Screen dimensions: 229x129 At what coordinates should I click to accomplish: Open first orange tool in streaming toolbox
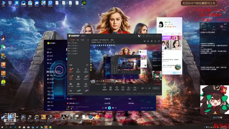[71, 70]
